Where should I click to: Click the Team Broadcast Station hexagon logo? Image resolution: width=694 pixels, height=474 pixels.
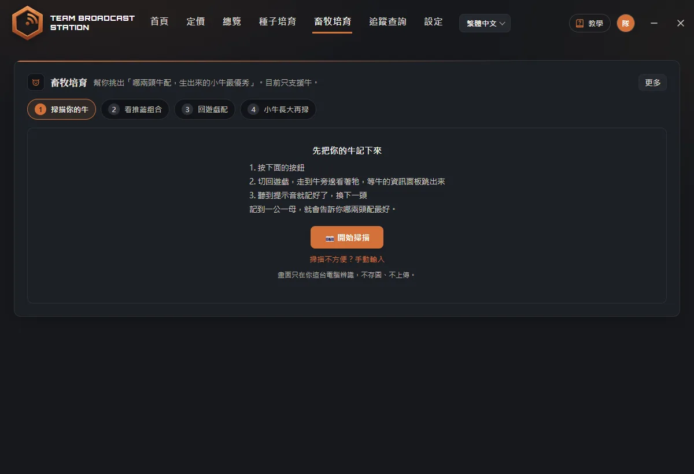pyautogui.click(x=27, y=23)
